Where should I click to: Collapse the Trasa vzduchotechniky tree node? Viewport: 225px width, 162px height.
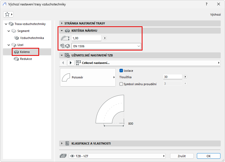tap(6, 24)
